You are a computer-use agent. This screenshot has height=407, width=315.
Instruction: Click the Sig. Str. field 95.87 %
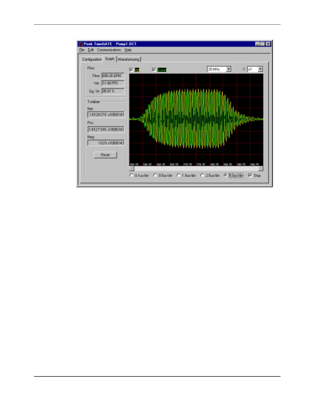point(113,91)
